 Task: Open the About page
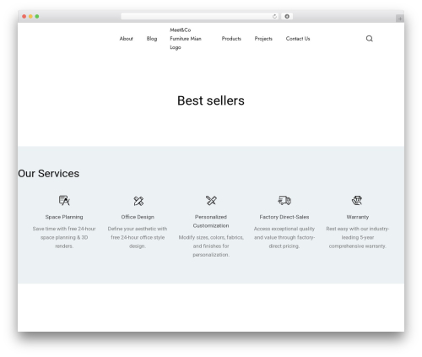click(126, 39)
